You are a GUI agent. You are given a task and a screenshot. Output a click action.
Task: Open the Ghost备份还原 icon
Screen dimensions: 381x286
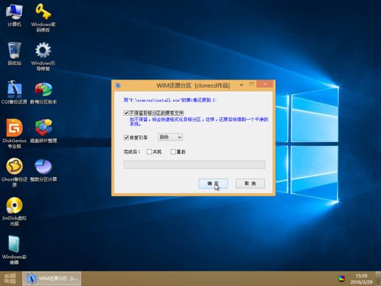[14, 172]
